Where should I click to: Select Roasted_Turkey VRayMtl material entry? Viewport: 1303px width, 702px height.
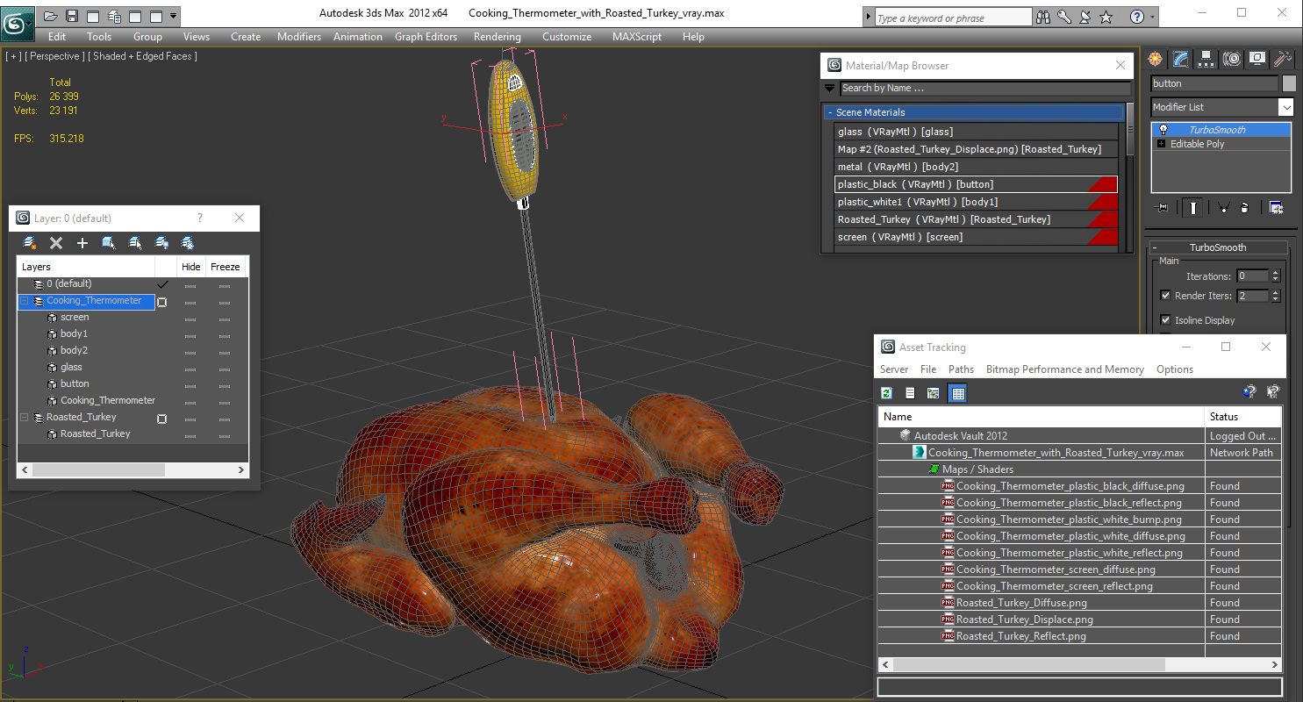(976, 219)
